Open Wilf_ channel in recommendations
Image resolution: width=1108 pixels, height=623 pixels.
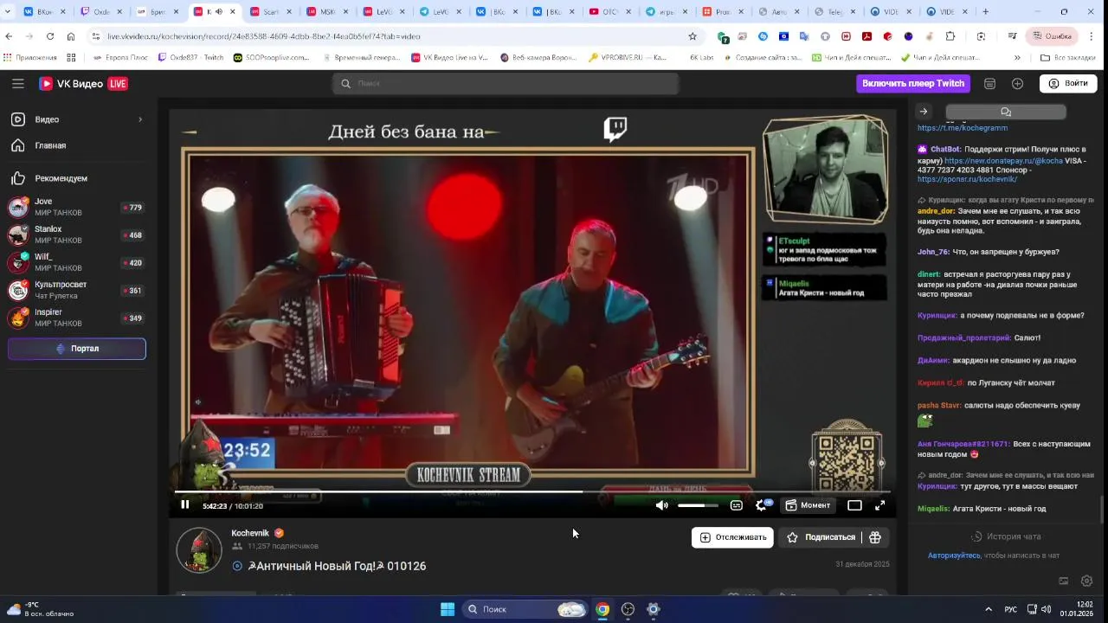click(76, 262)
